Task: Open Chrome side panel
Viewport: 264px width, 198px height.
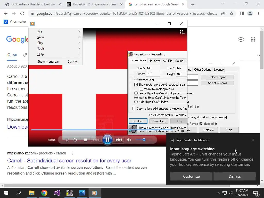Action: click(x=242, y=13)
